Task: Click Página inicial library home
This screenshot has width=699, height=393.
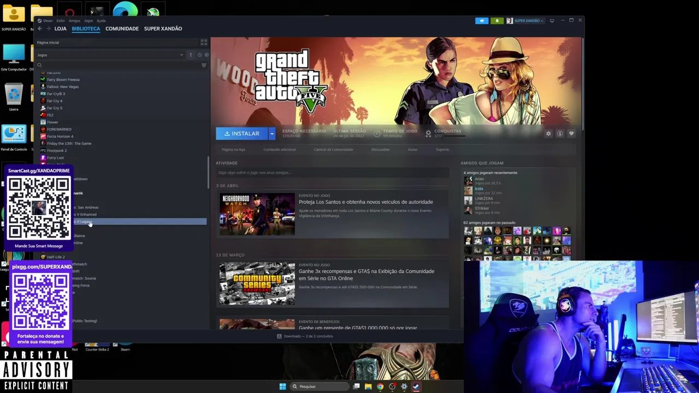Action: (48, 43)
